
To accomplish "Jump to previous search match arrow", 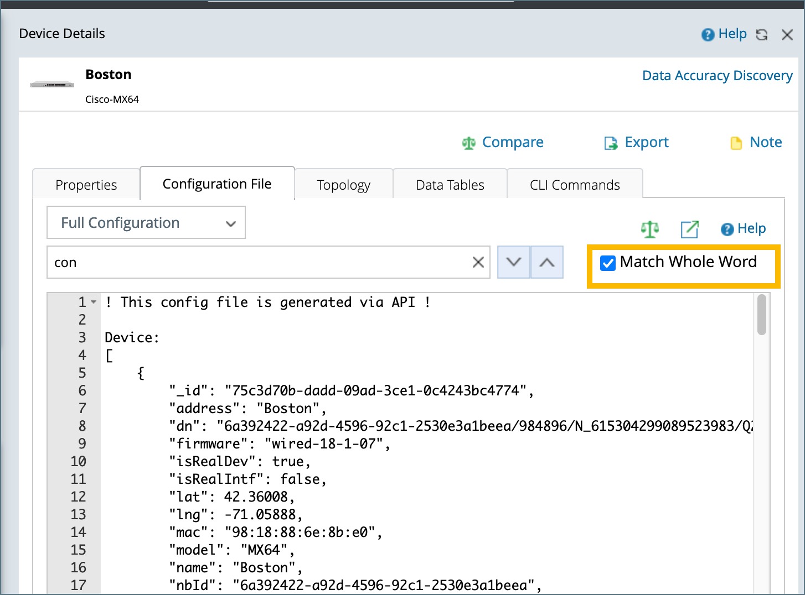I will [x=547, y=262].
